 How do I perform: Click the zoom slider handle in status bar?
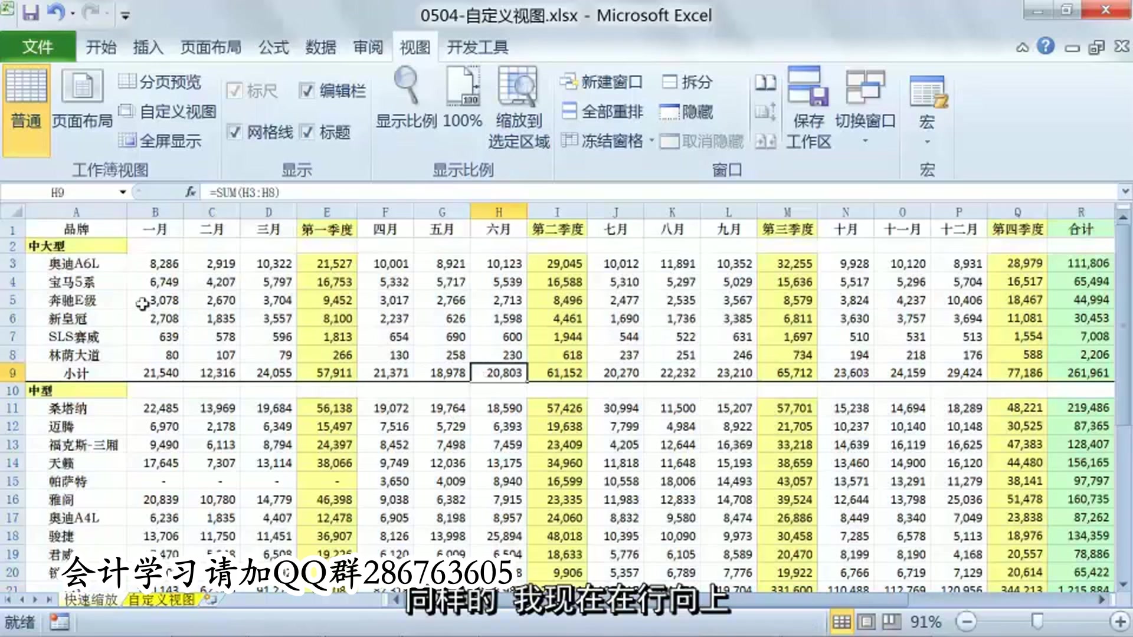[x=1037, y=621]
